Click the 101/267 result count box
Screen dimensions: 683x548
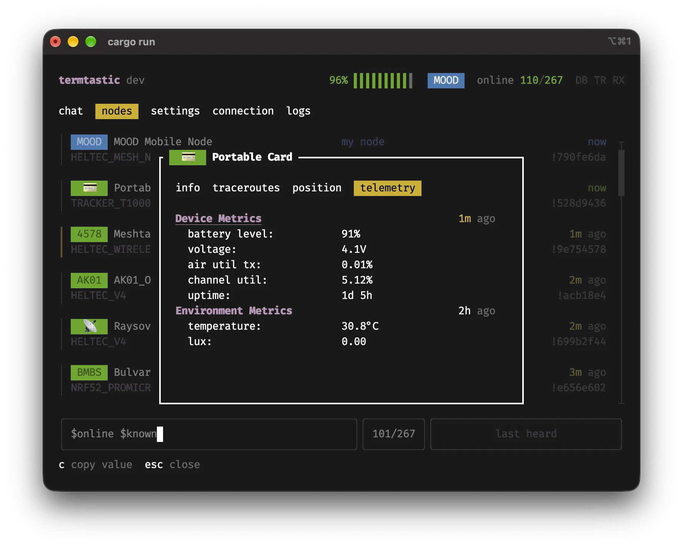point(394,434)
